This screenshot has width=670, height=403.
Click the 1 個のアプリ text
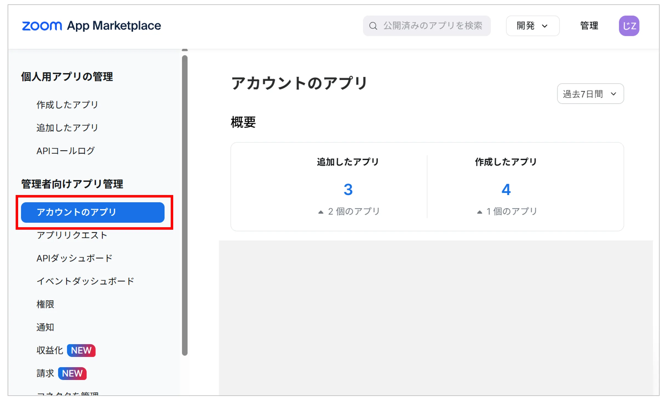511,211
